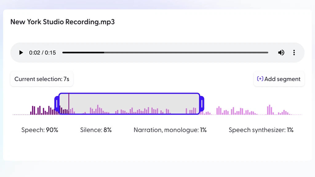The image size is (315, 177).
Task: Click the tallest waveform peak right of the selection
Action: [x=269, y=110]
